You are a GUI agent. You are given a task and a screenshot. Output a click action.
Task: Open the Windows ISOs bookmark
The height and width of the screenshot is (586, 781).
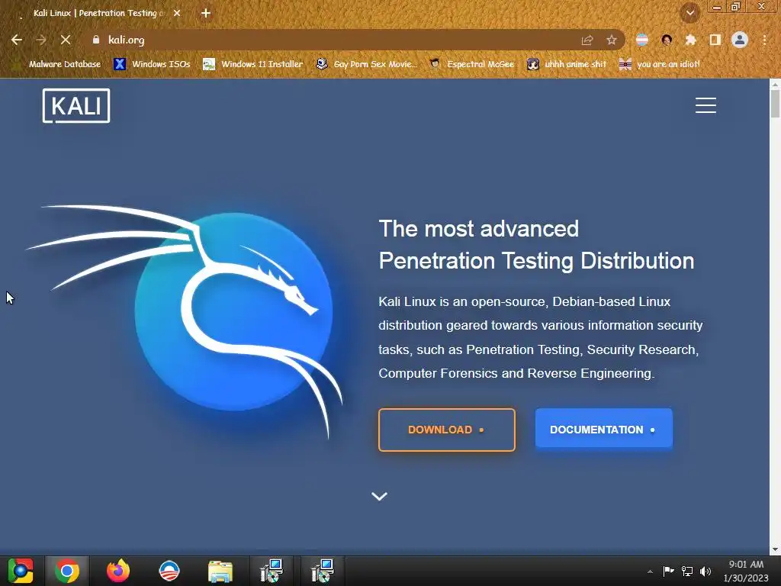pyautogui.click(x=153, y=64)
